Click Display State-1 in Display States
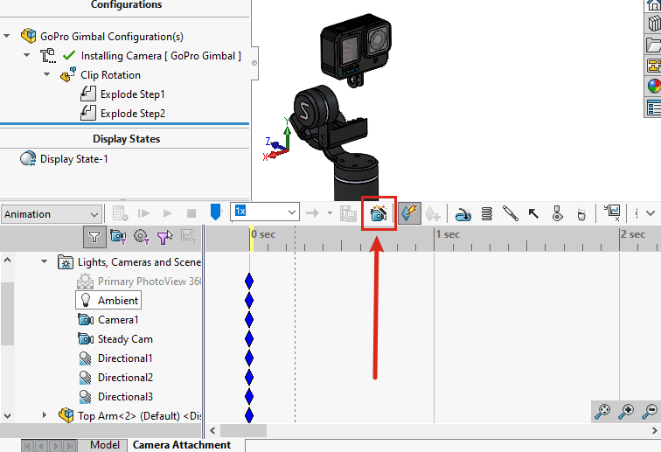 [x=73, y=159]
